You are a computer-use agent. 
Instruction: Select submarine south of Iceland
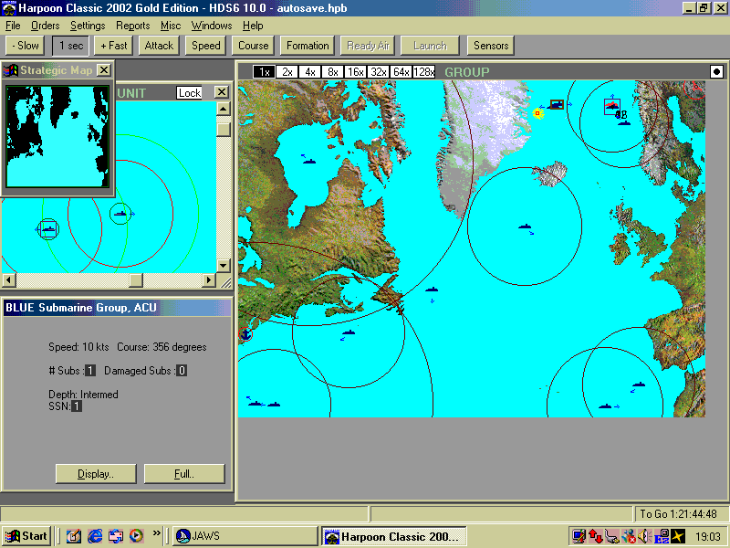click(525, 227)
